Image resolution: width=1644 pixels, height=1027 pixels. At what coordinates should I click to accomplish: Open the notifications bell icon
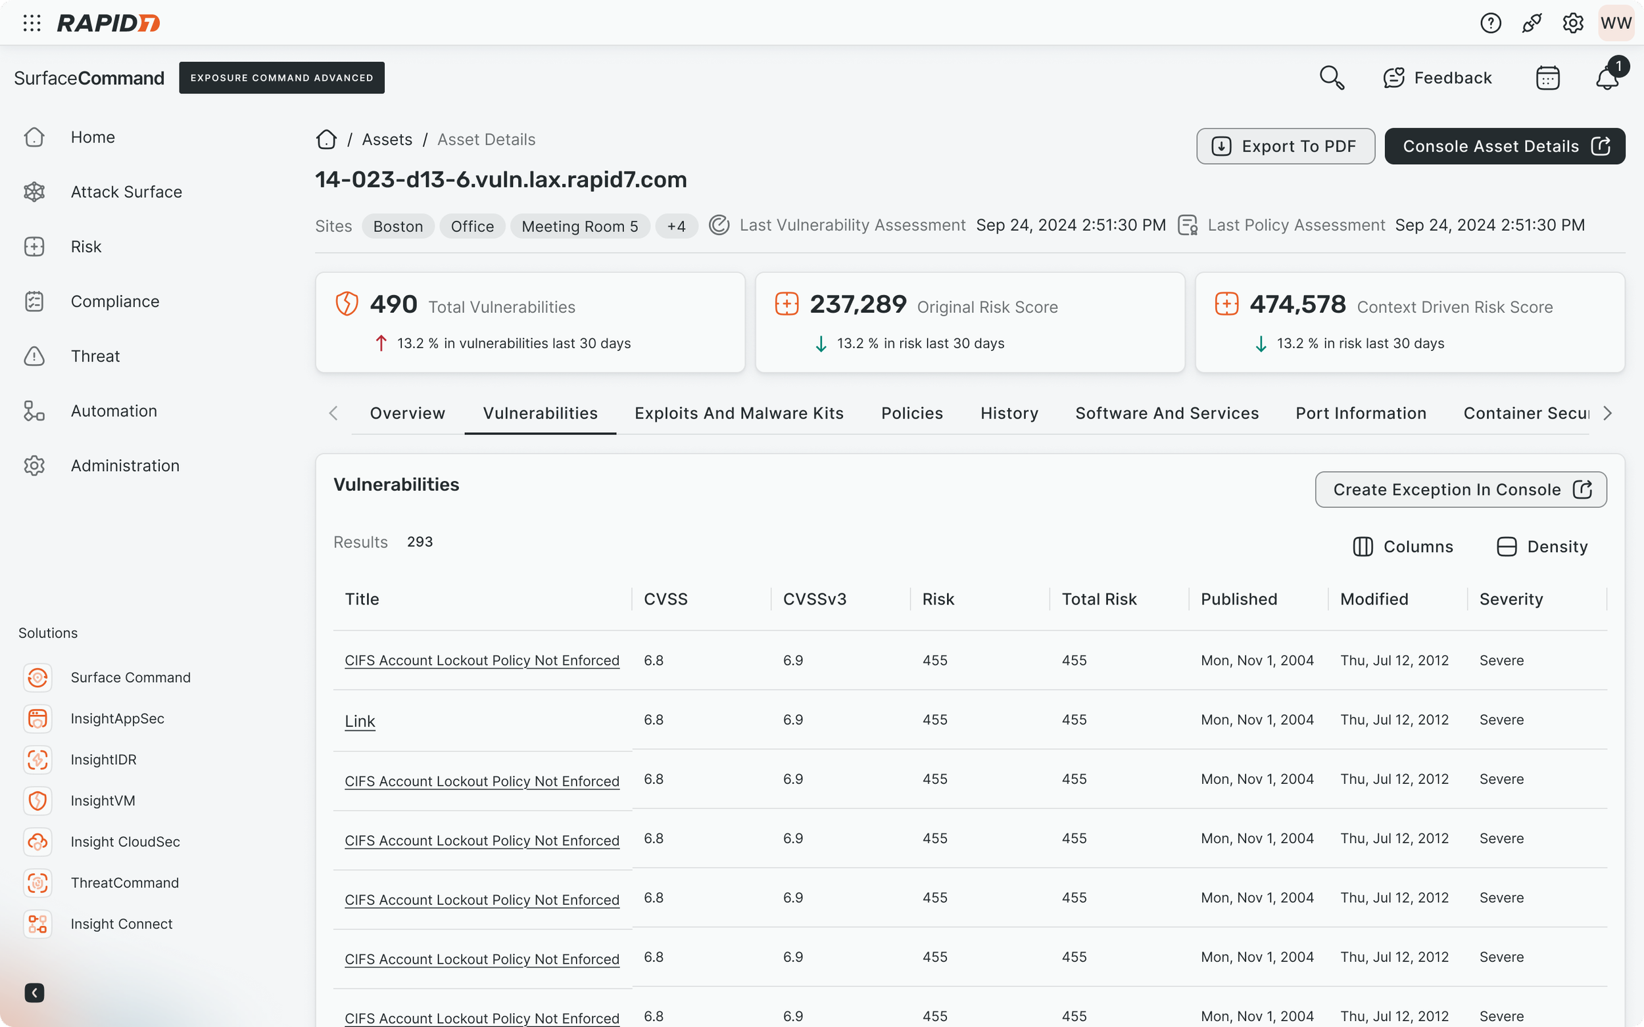coord(1607,78)
